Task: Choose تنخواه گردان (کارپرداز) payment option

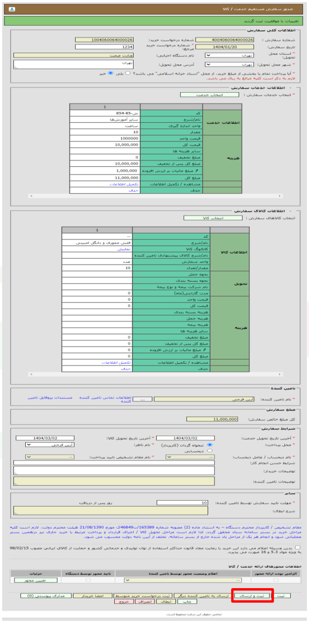Action: tap(210, 445)
